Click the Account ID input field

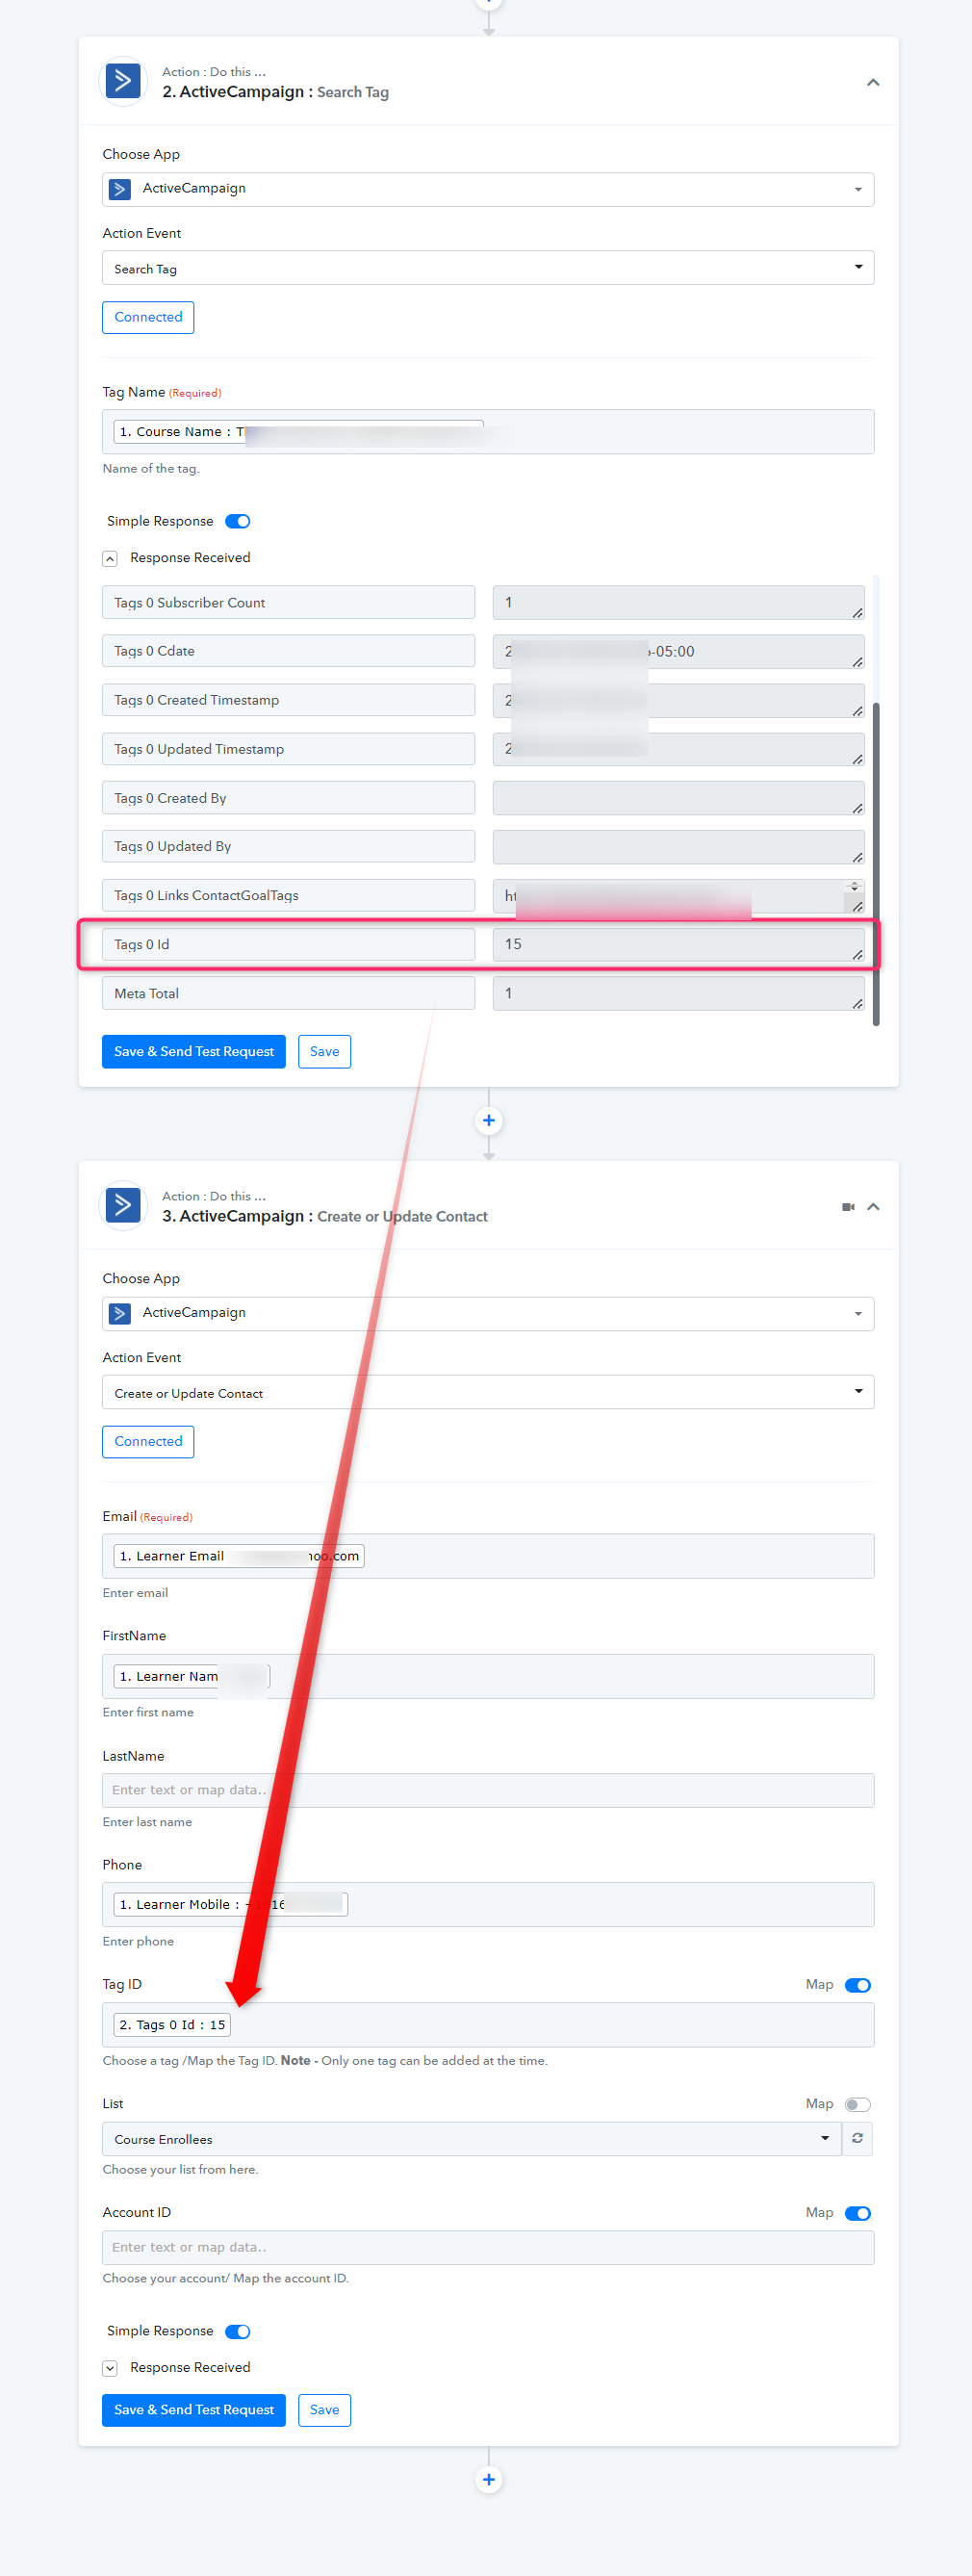coord(488,2247)
